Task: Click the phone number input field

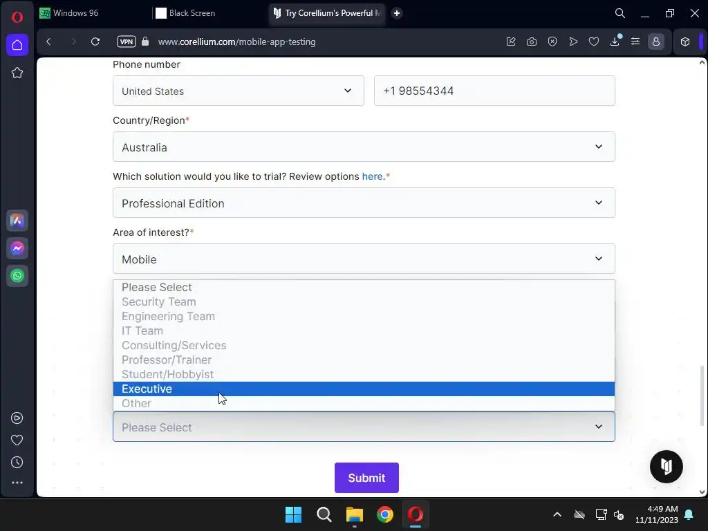Action: (x=494, y=91)
